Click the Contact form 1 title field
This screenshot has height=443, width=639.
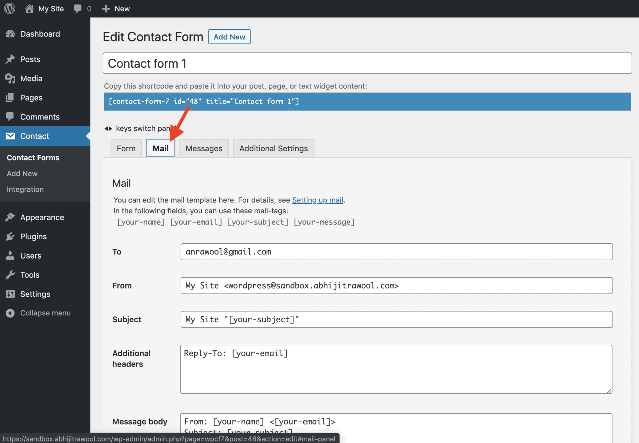(x=367, y=63)
